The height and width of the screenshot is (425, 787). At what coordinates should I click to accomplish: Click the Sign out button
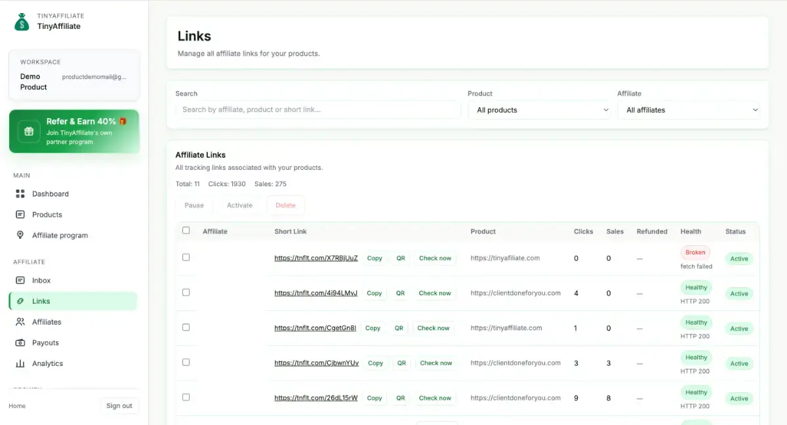click(119, 406)
